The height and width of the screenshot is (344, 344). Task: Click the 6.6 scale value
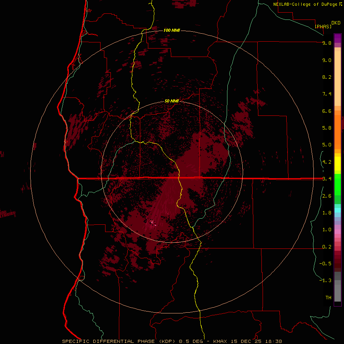[327, 111]
